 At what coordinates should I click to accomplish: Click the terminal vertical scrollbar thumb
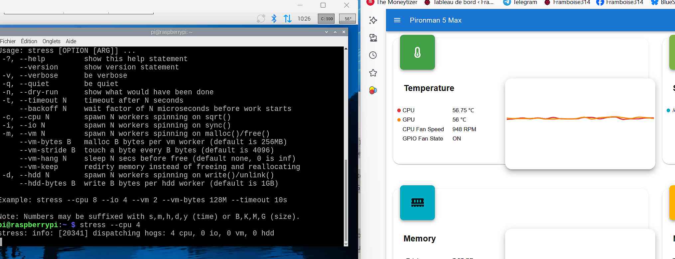pyautogui.click(x=346, y=201)
